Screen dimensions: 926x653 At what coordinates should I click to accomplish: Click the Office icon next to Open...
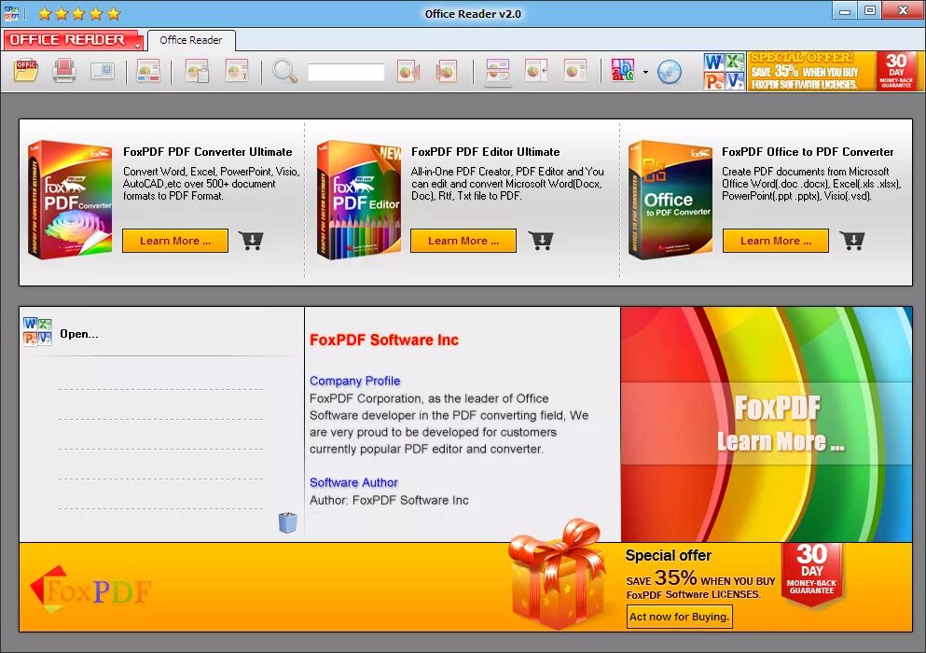[x=37, y=331]
